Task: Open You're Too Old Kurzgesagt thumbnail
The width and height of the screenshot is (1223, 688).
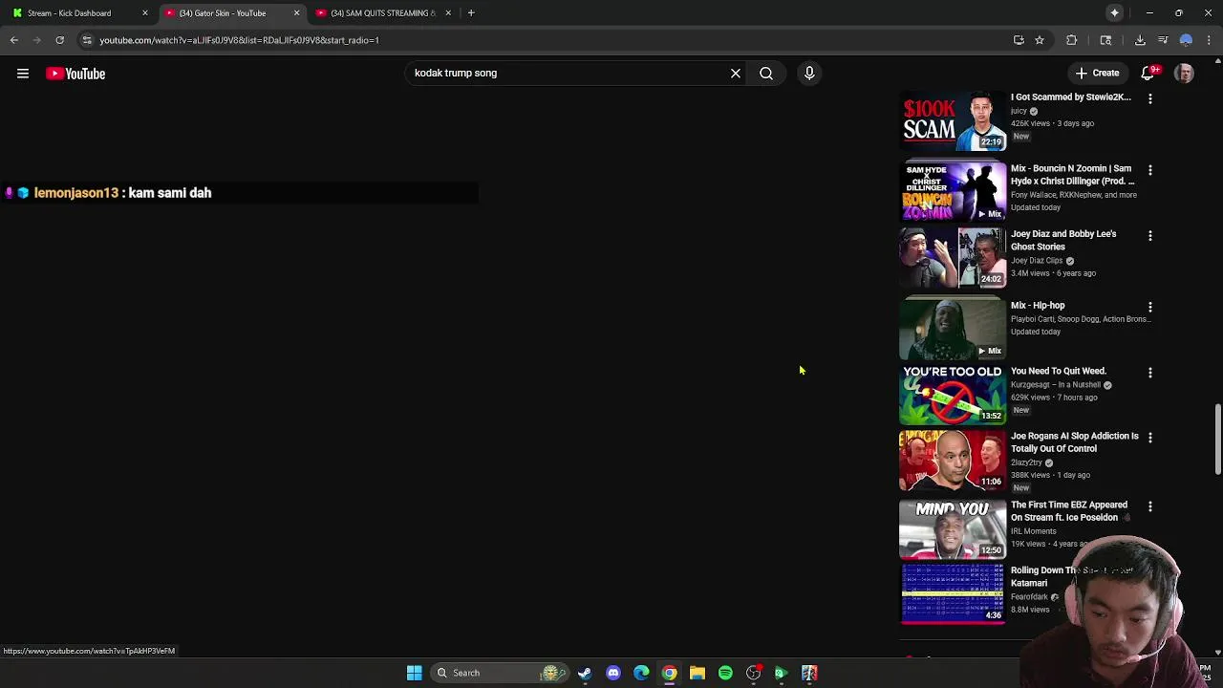Action: [953, 394]
